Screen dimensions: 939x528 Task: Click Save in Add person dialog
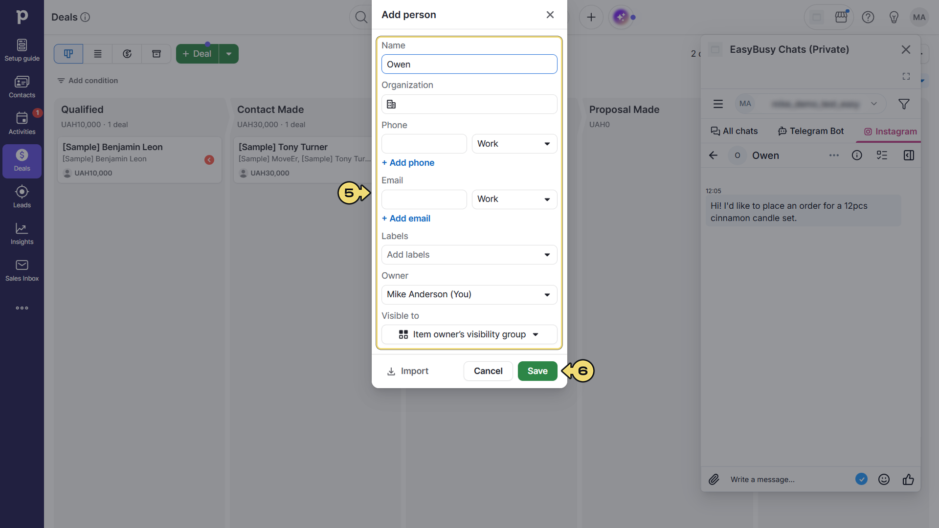pos(537,371)
